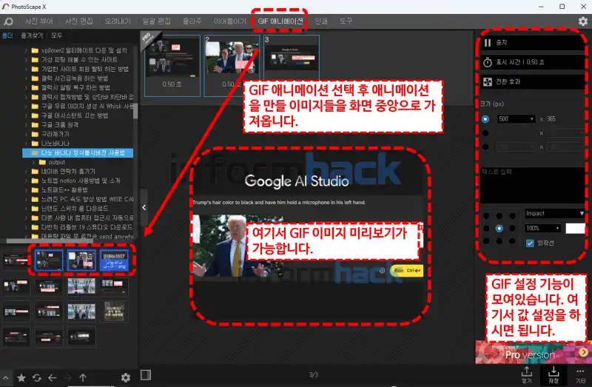
Task: Click the yellow Run button in the preview
Action: (407, 271)
